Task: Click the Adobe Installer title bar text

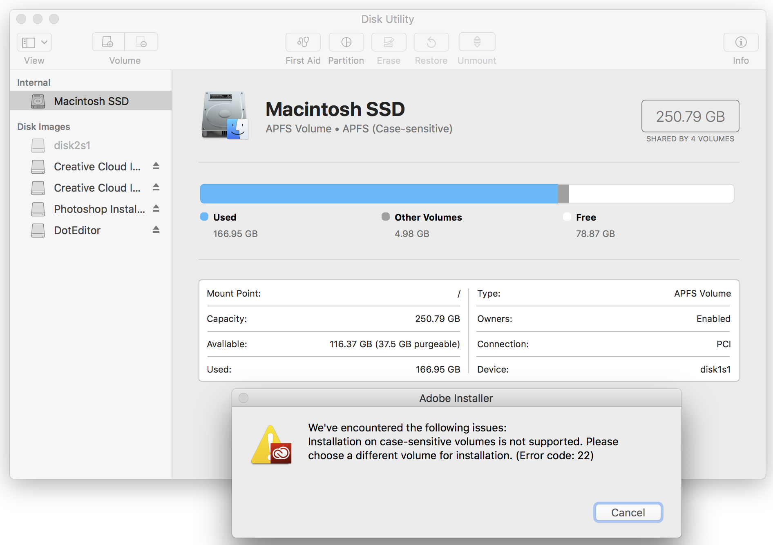Action: pos(456,398)
